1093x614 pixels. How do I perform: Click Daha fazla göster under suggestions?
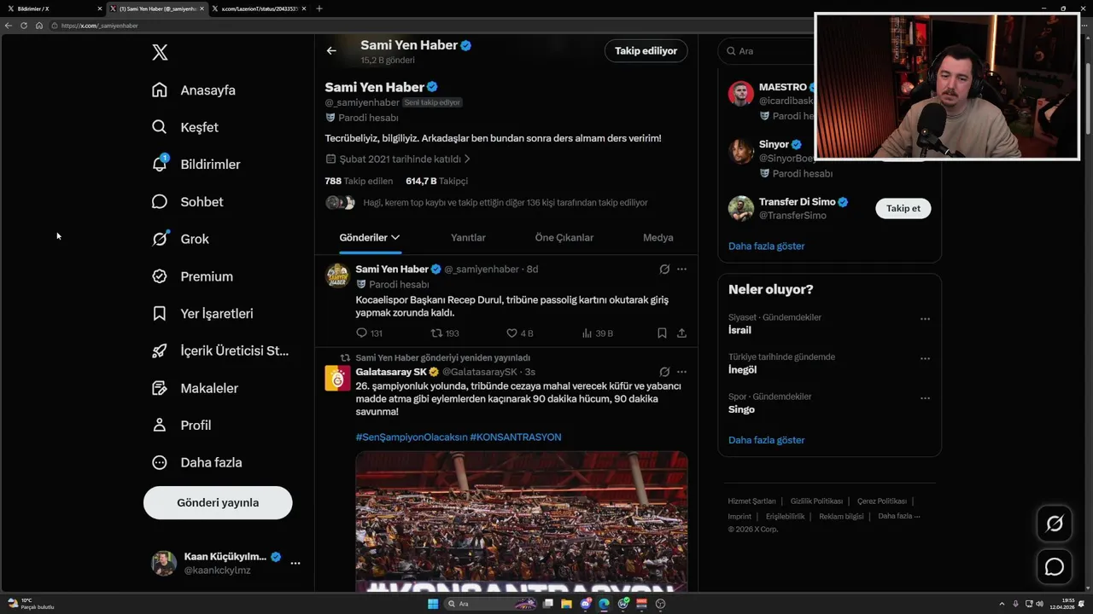pos(766,246)
